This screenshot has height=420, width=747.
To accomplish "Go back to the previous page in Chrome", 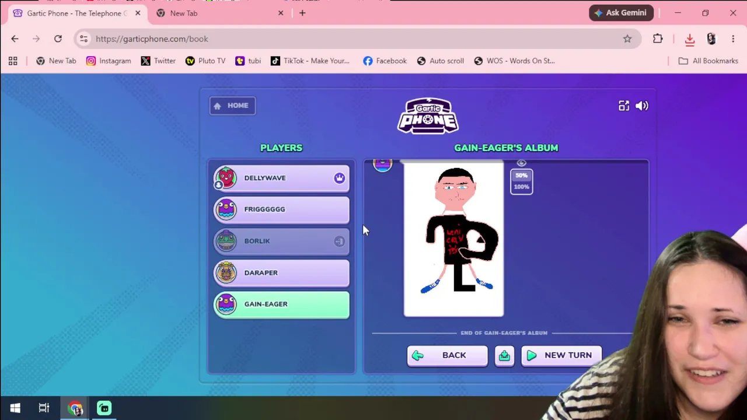I will click(15, 39).
